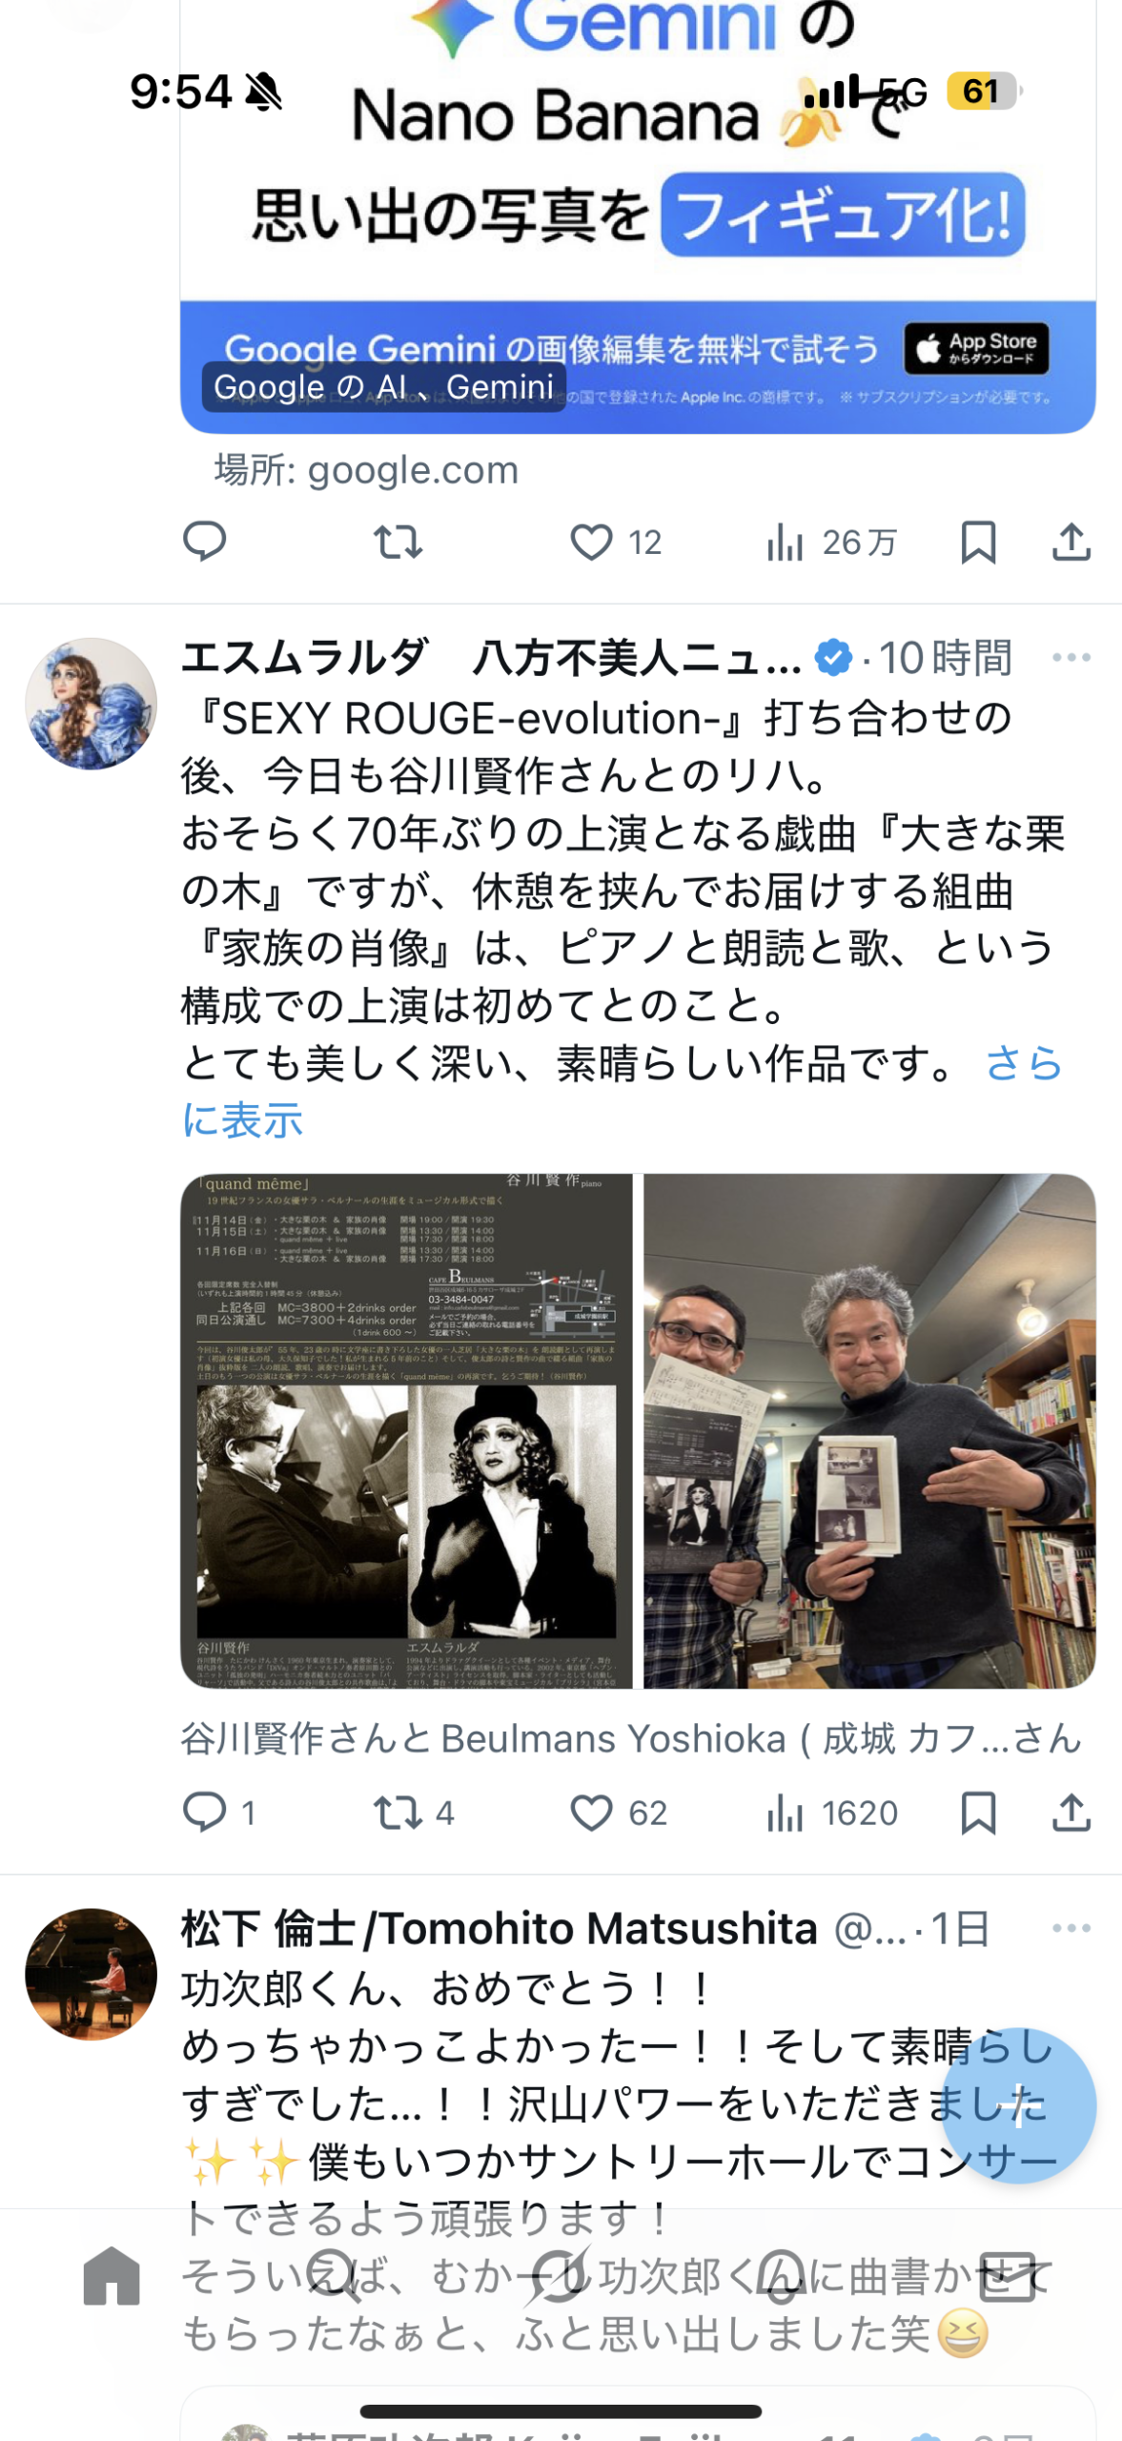
Task: Repost the Google Gemini ad
Action: tap(398, 542)
